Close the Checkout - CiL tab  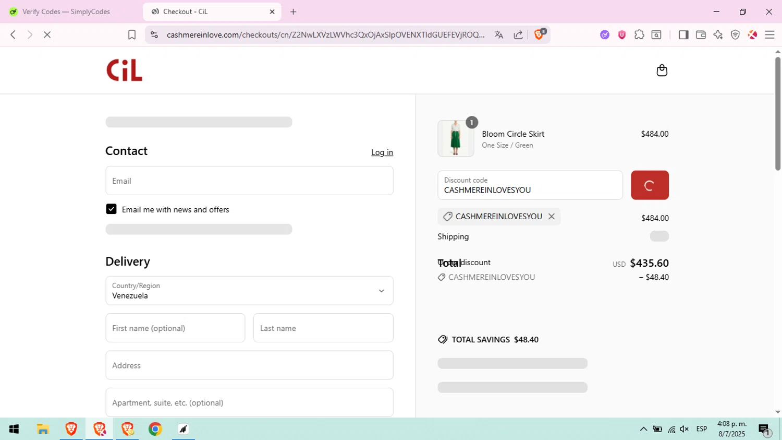[272, 11]
